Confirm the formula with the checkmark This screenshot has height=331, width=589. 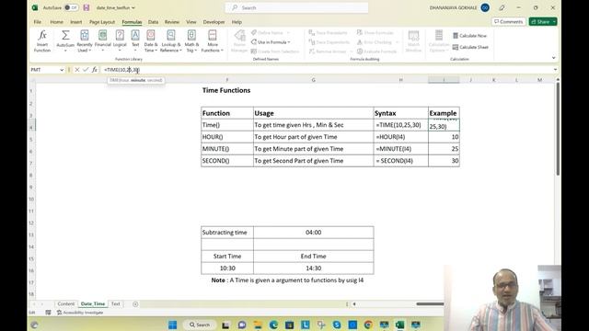pos(86,70)
